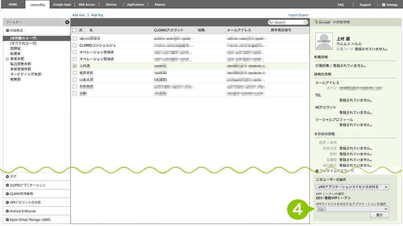The image size is (403, 226).
Task: Select 秘書室 in organization list
Action: pos(16,53)
